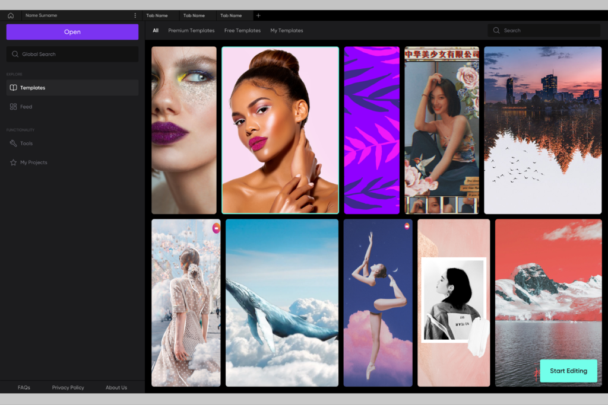Click the video badge on the blossom template
This screenshot has width=608, height=405.
click(x=215, y=228)
